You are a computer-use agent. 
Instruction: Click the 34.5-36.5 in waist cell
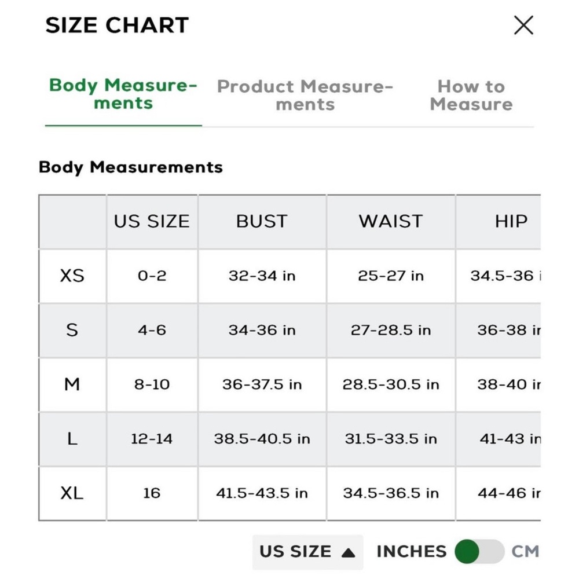tap(391, 493)
